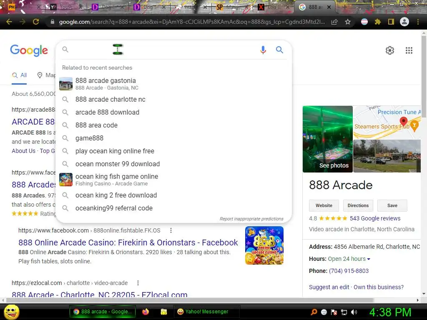Click the Google logo
Screen dimensions: 427x320
click(x=29, y=50)
